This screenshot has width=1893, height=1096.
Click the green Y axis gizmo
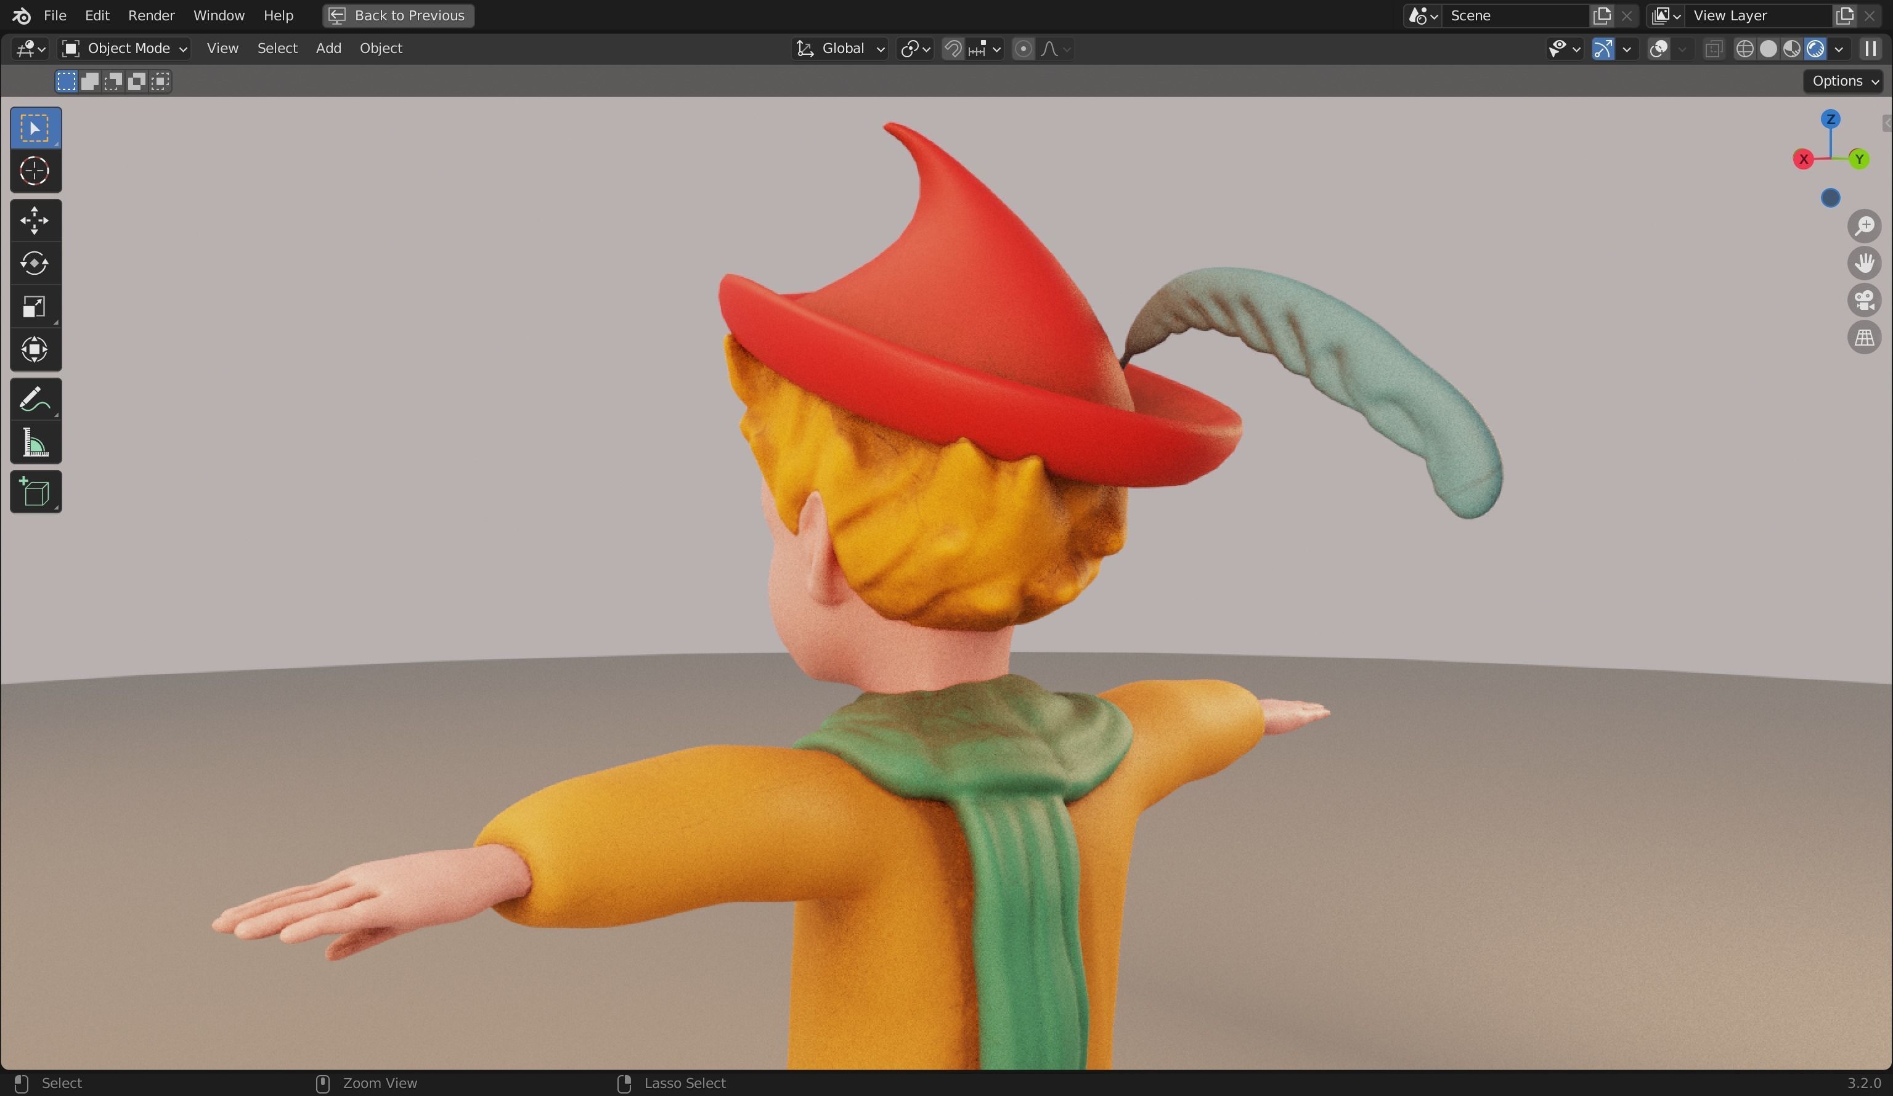(x=1858, y=159)
